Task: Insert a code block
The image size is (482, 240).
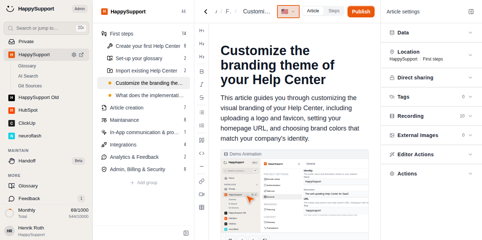Action: coord(202,153)
